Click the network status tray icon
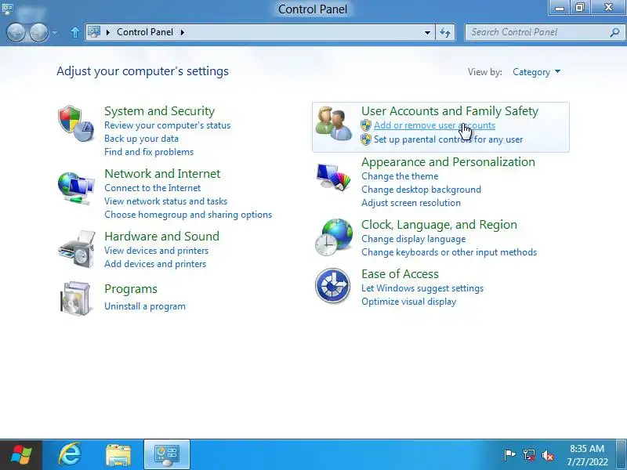 (528, 454)
